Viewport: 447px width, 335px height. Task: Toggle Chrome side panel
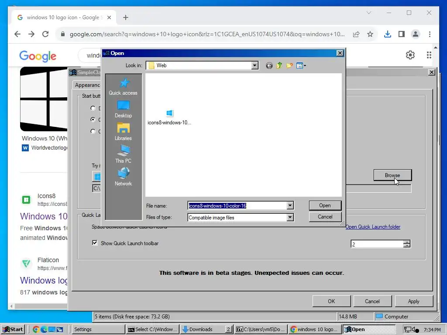click(x=402, y=34)
